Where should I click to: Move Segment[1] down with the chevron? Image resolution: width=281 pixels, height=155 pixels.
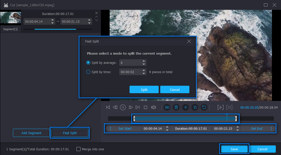(97, 20)
